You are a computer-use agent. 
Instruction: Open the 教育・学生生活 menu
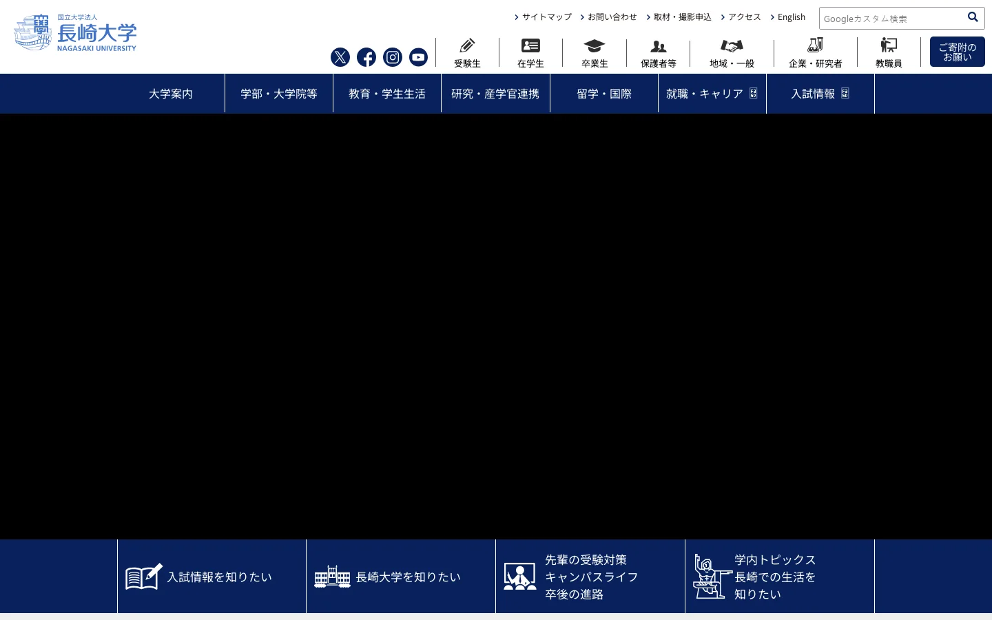387,94
